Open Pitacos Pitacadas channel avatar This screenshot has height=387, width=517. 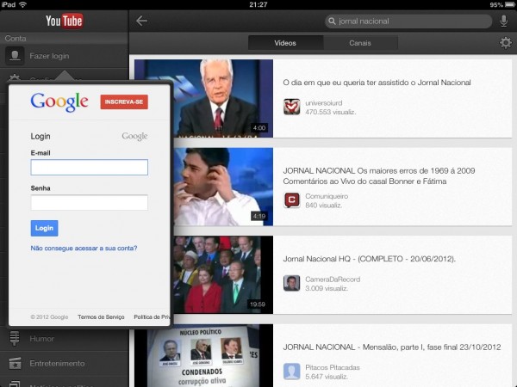tap(292, 372)
